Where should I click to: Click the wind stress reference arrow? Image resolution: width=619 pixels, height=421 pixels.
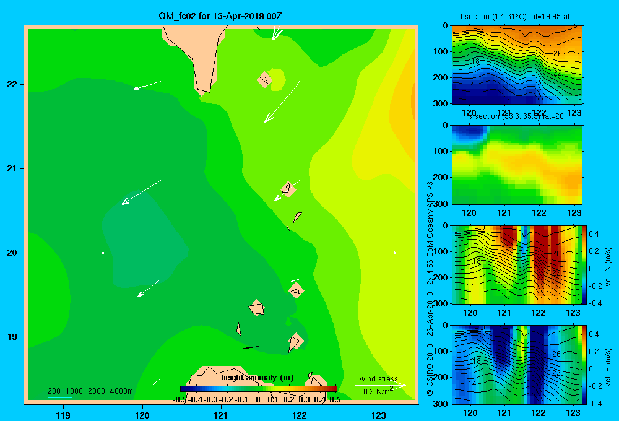tap(380, 385)
